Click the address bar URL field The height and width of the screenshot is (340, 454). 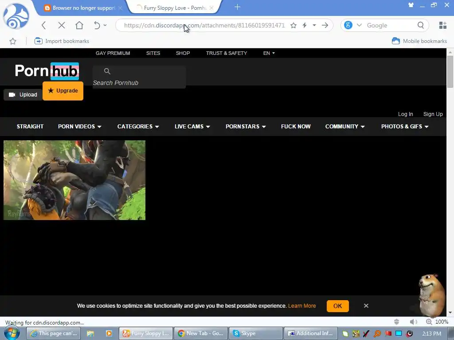(x=204, y=25)
